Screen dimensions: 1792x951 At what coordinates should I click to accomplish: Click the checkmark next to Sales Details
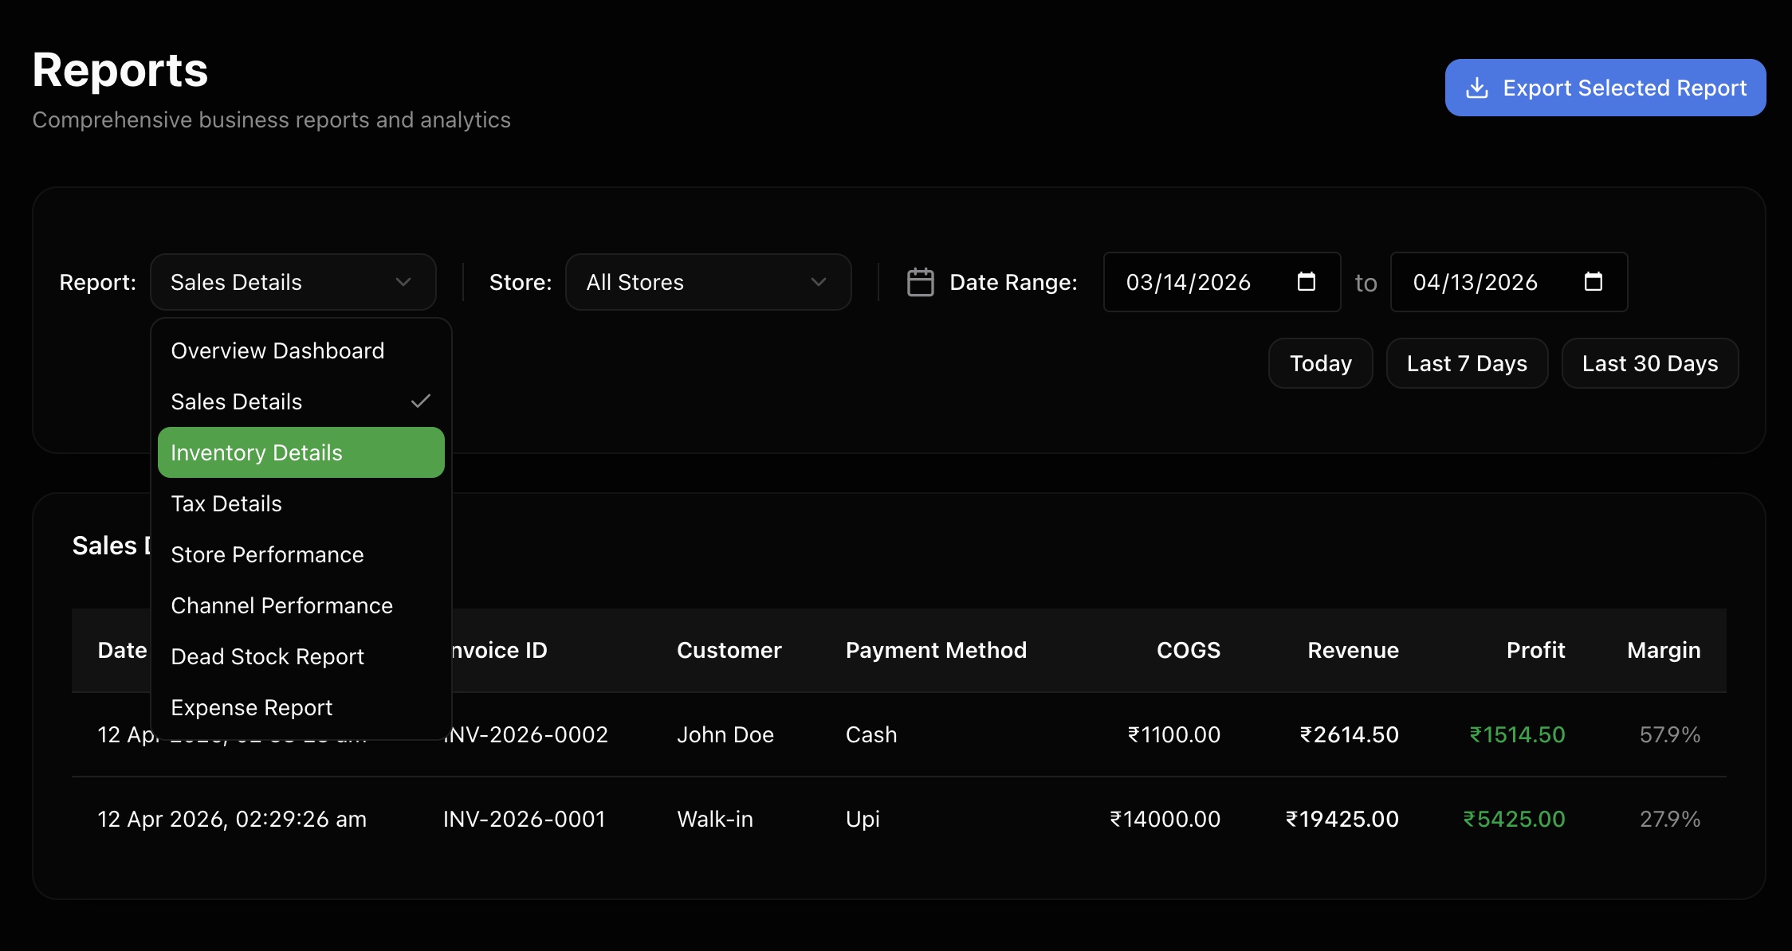tap(420, 401)
